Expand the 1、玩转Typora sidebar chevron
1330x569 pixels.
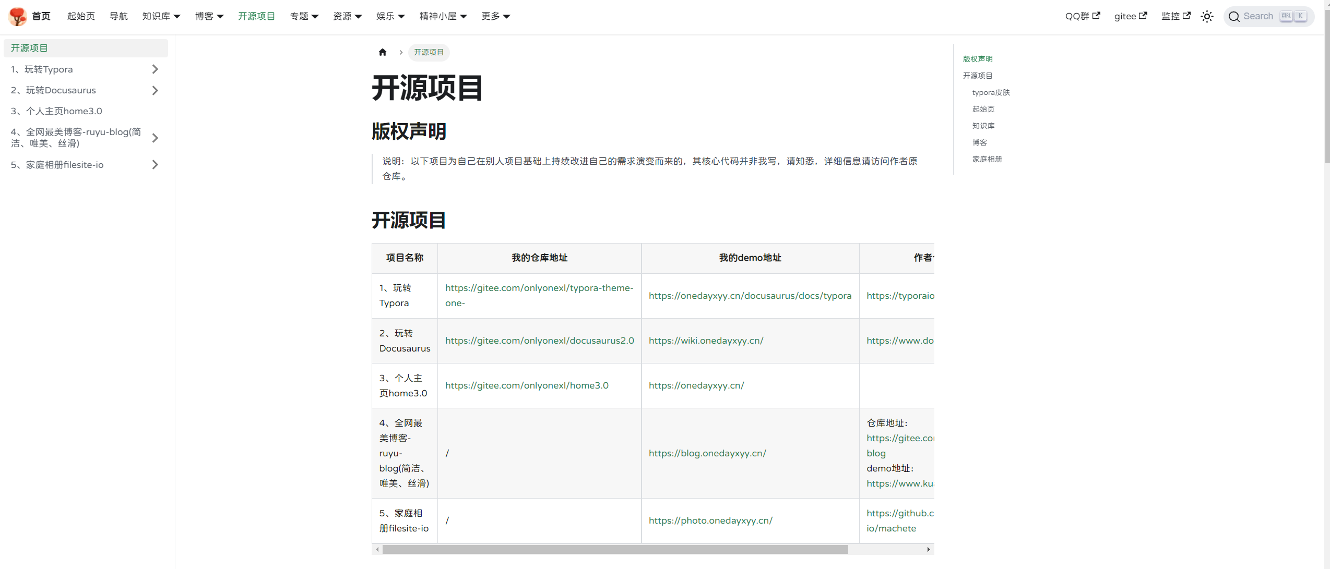(x=155, y=69)
